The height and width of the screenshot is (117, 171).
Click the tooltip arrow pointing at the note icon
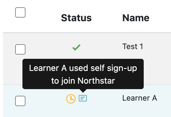tap(83, 91)
